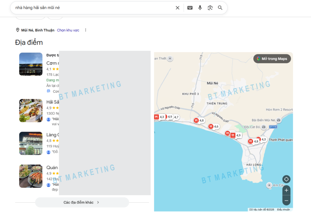The image size is (311, 219).
Task: Click the 4,9 rating of Hải Sản listing
Action: (x=49, y=108)
